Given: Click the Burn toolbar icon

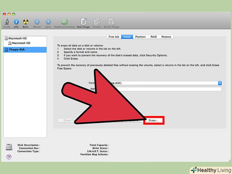Looking at the screenshot, I should [x=25, y=22].
